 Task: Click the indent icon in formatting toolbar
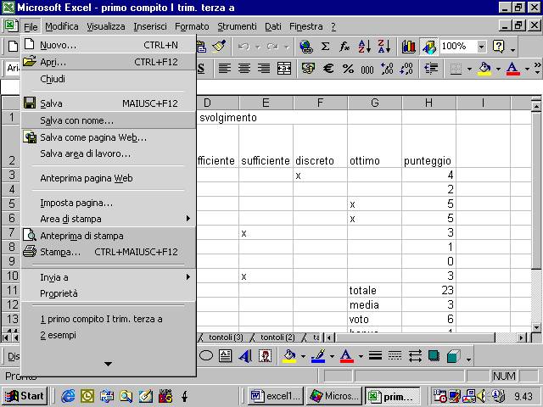(x=431, y=68)
